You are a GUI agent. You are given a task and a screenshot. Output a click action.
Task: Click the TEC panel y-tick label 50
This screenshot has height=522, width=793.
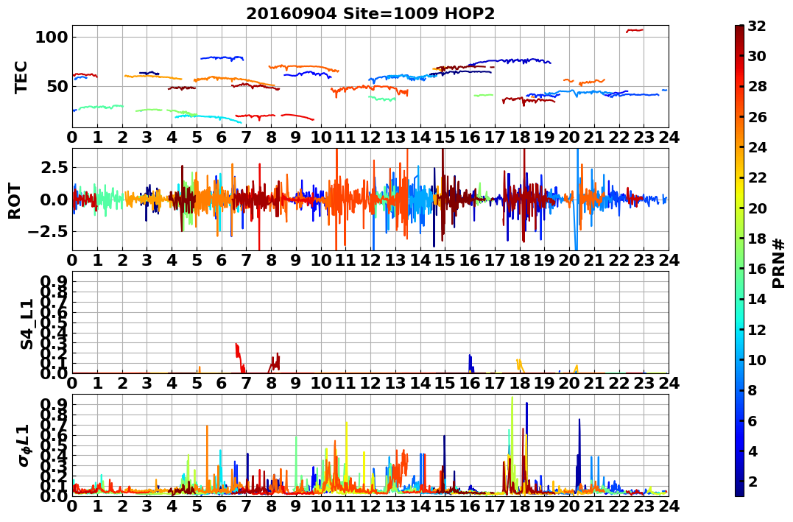56,86
